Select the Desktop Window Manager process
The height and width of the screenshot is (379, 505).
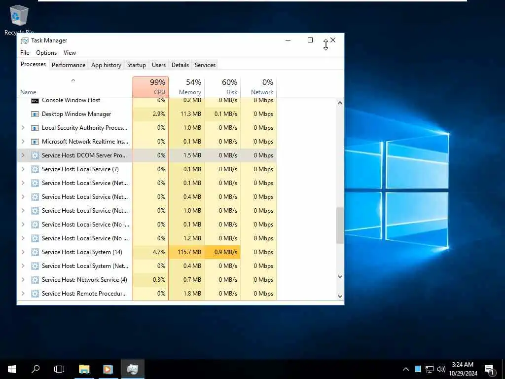[x=76, y=114]
